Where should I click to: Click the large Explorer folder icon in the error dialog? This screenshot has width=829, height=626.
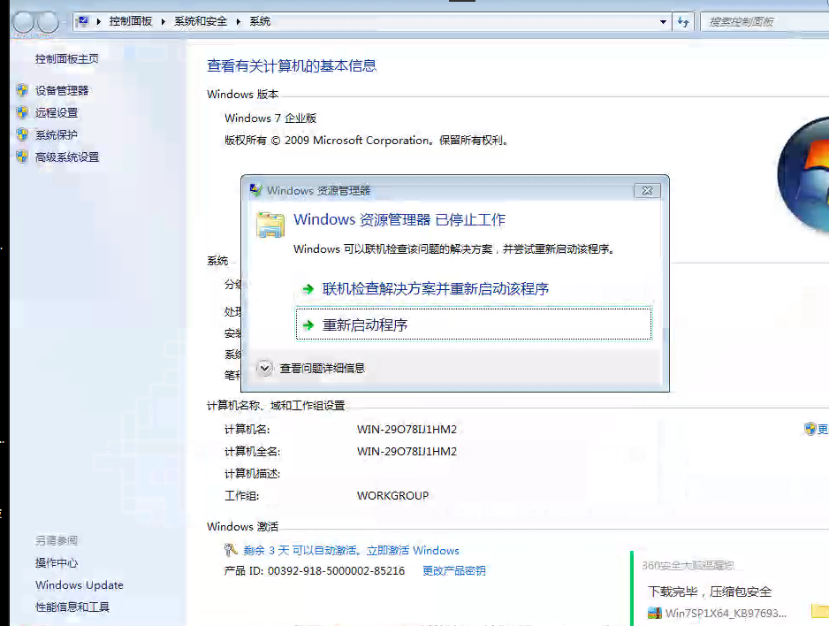click(x=270, y=225)
